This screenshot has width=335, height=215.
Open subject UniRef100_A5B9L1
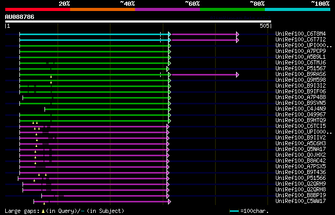(300, 57)
